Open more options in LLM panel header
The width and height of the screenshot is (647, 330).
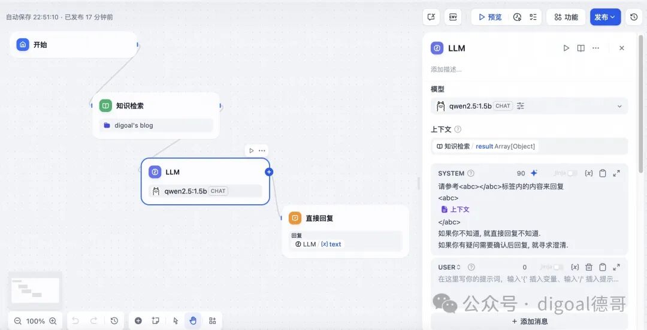(x=595, y=48)
